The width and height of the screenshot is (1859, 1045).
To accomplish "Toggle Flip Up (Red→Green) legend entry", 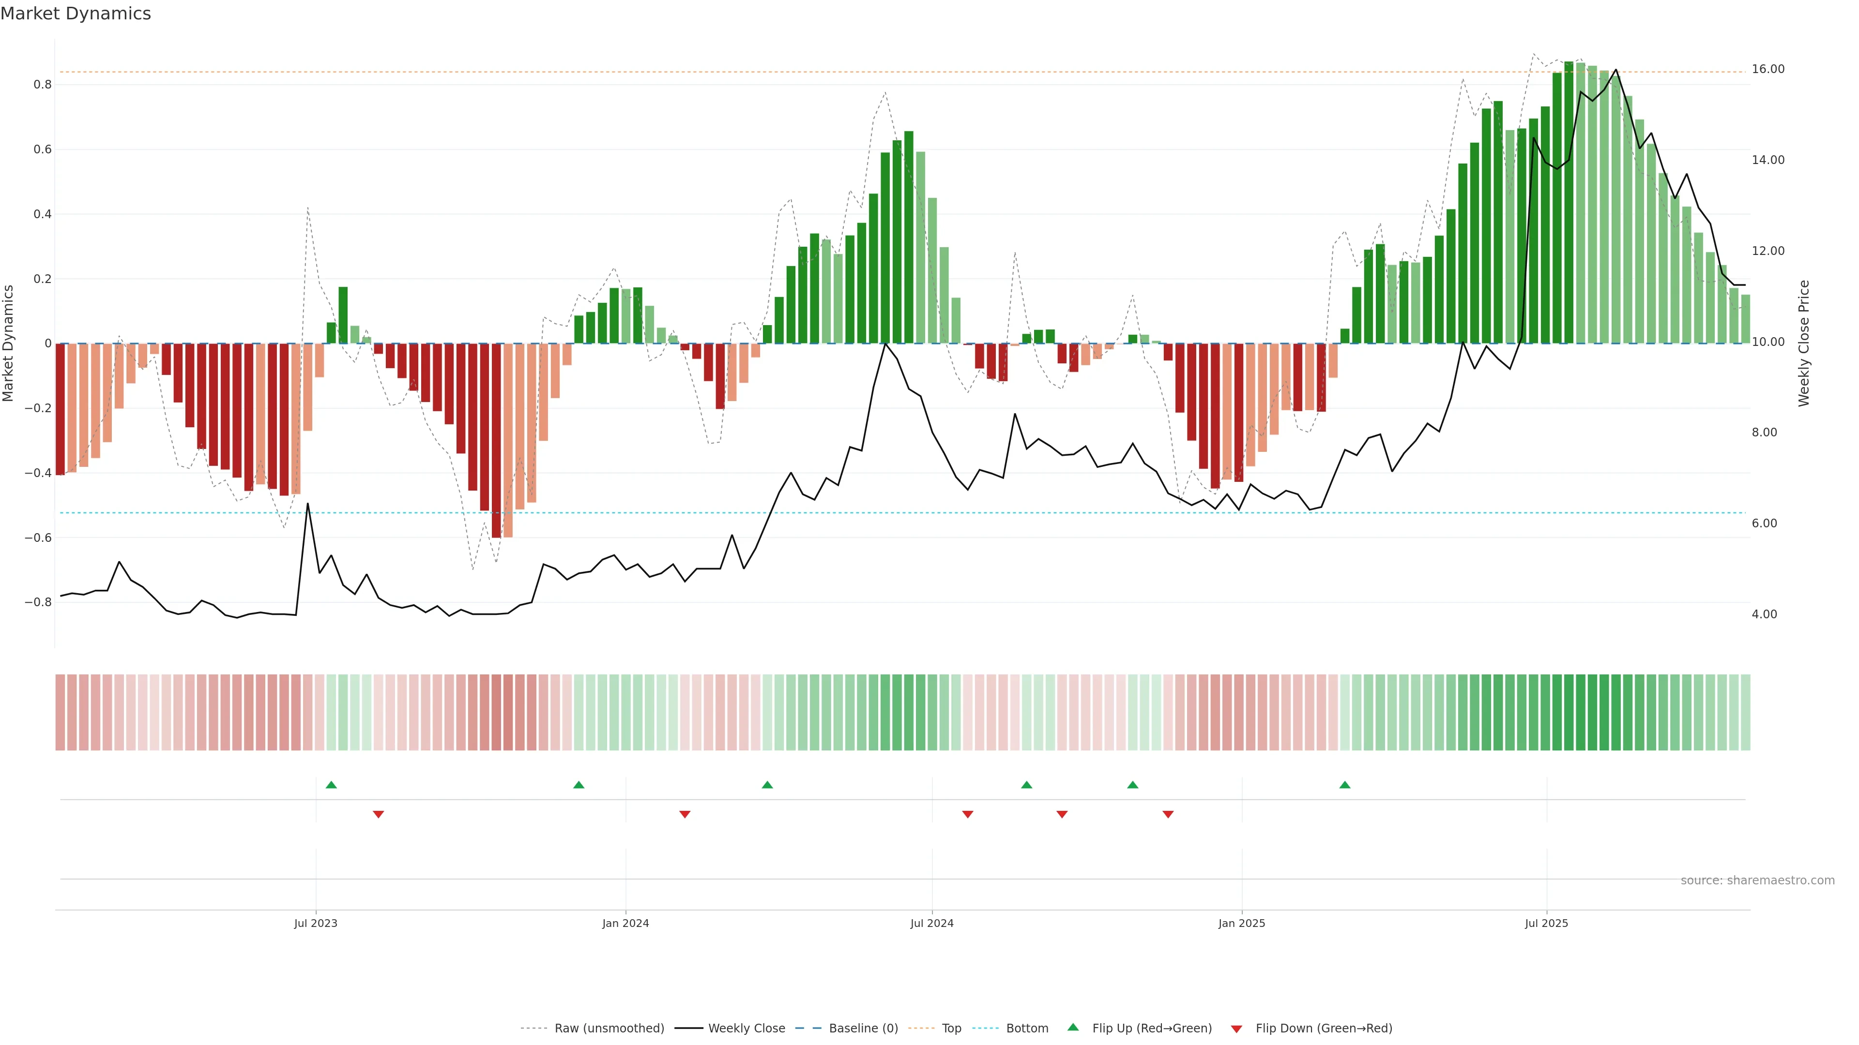I will [1152, 1029].
